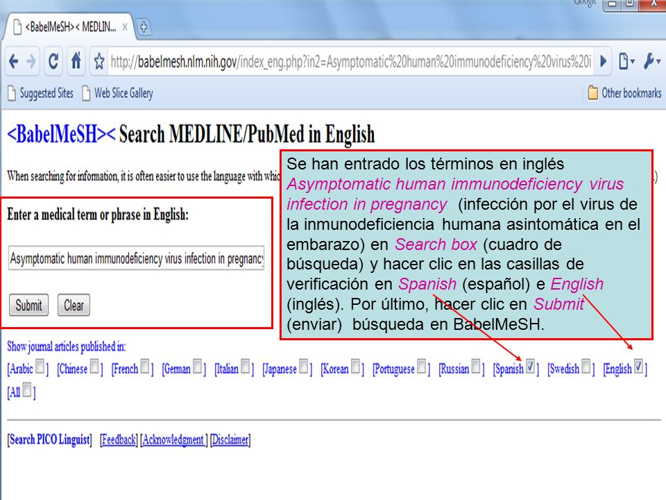Check the German language checkbox
The image size is (666, 500).
[197, 366]
